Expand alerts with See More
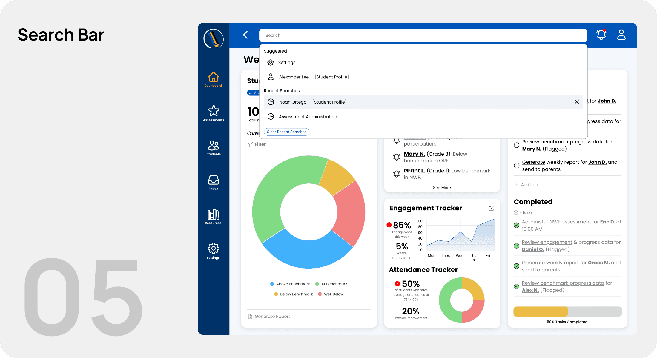 click(x=442, y=188)
